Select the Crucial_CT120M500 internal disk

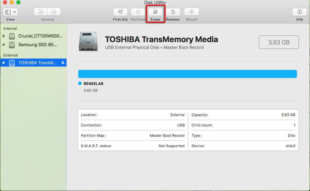click(40, 36)
